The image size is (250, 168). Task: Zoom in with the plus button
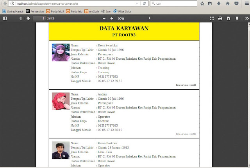point(112,18)
